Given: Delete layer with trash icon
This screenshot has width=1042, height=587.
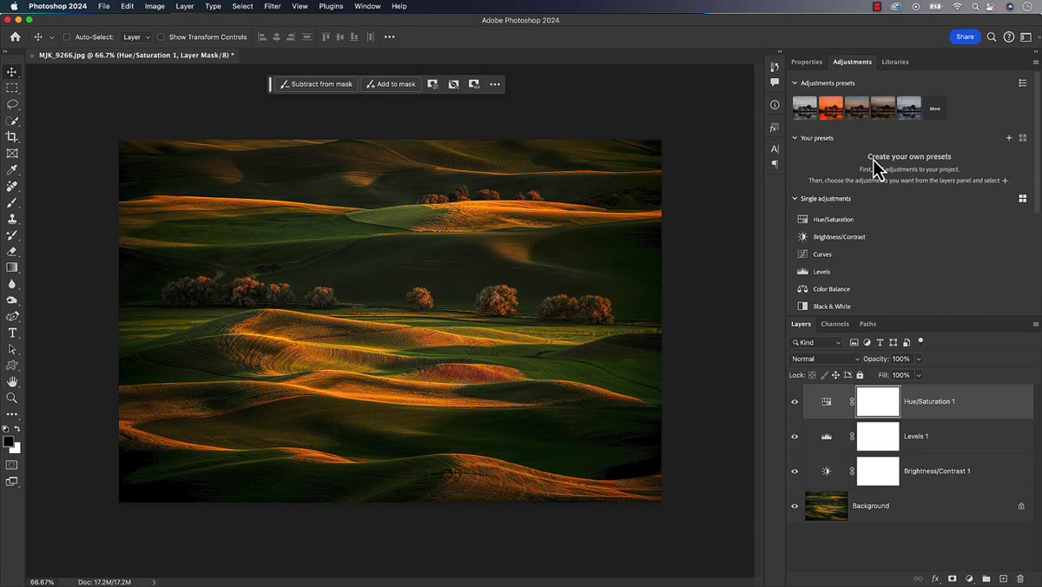Looking at the screenshot, I should click(1020, 578).
